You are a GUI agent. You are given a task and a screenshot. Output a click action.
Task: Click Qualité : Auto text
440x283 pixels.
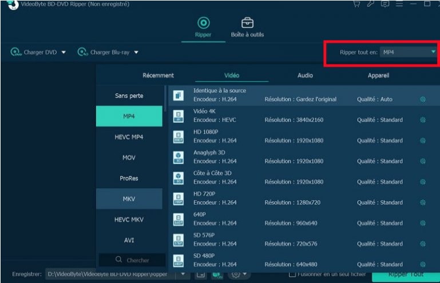375,99
